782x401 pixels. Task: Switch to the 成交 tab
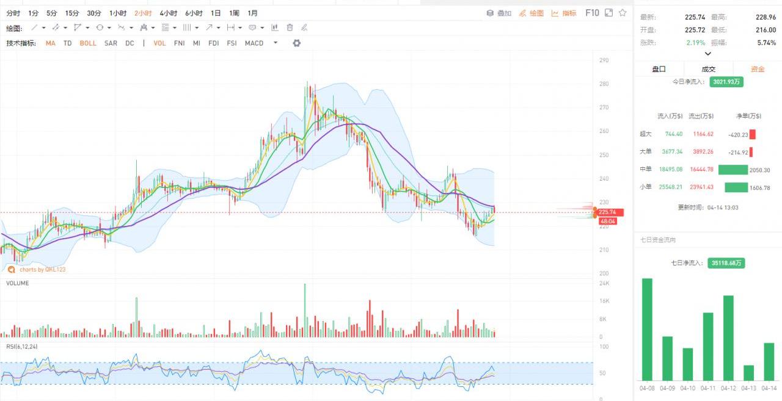(x=708, y=69)
